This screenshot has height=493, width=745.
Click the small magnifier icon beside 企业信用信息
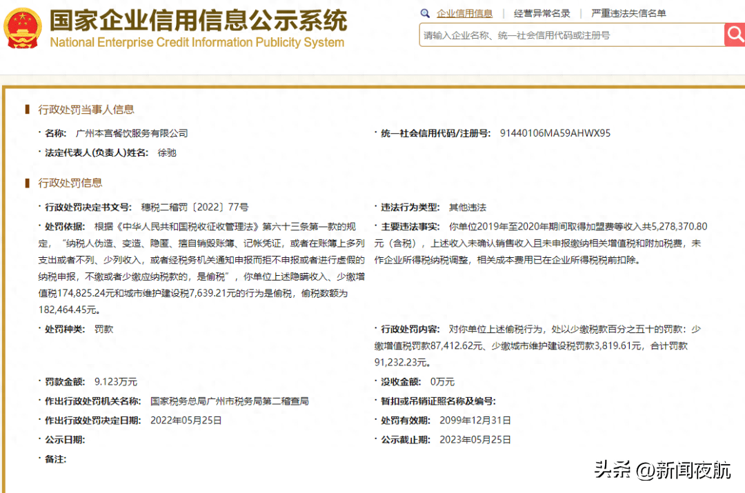(x=426, y=13)
